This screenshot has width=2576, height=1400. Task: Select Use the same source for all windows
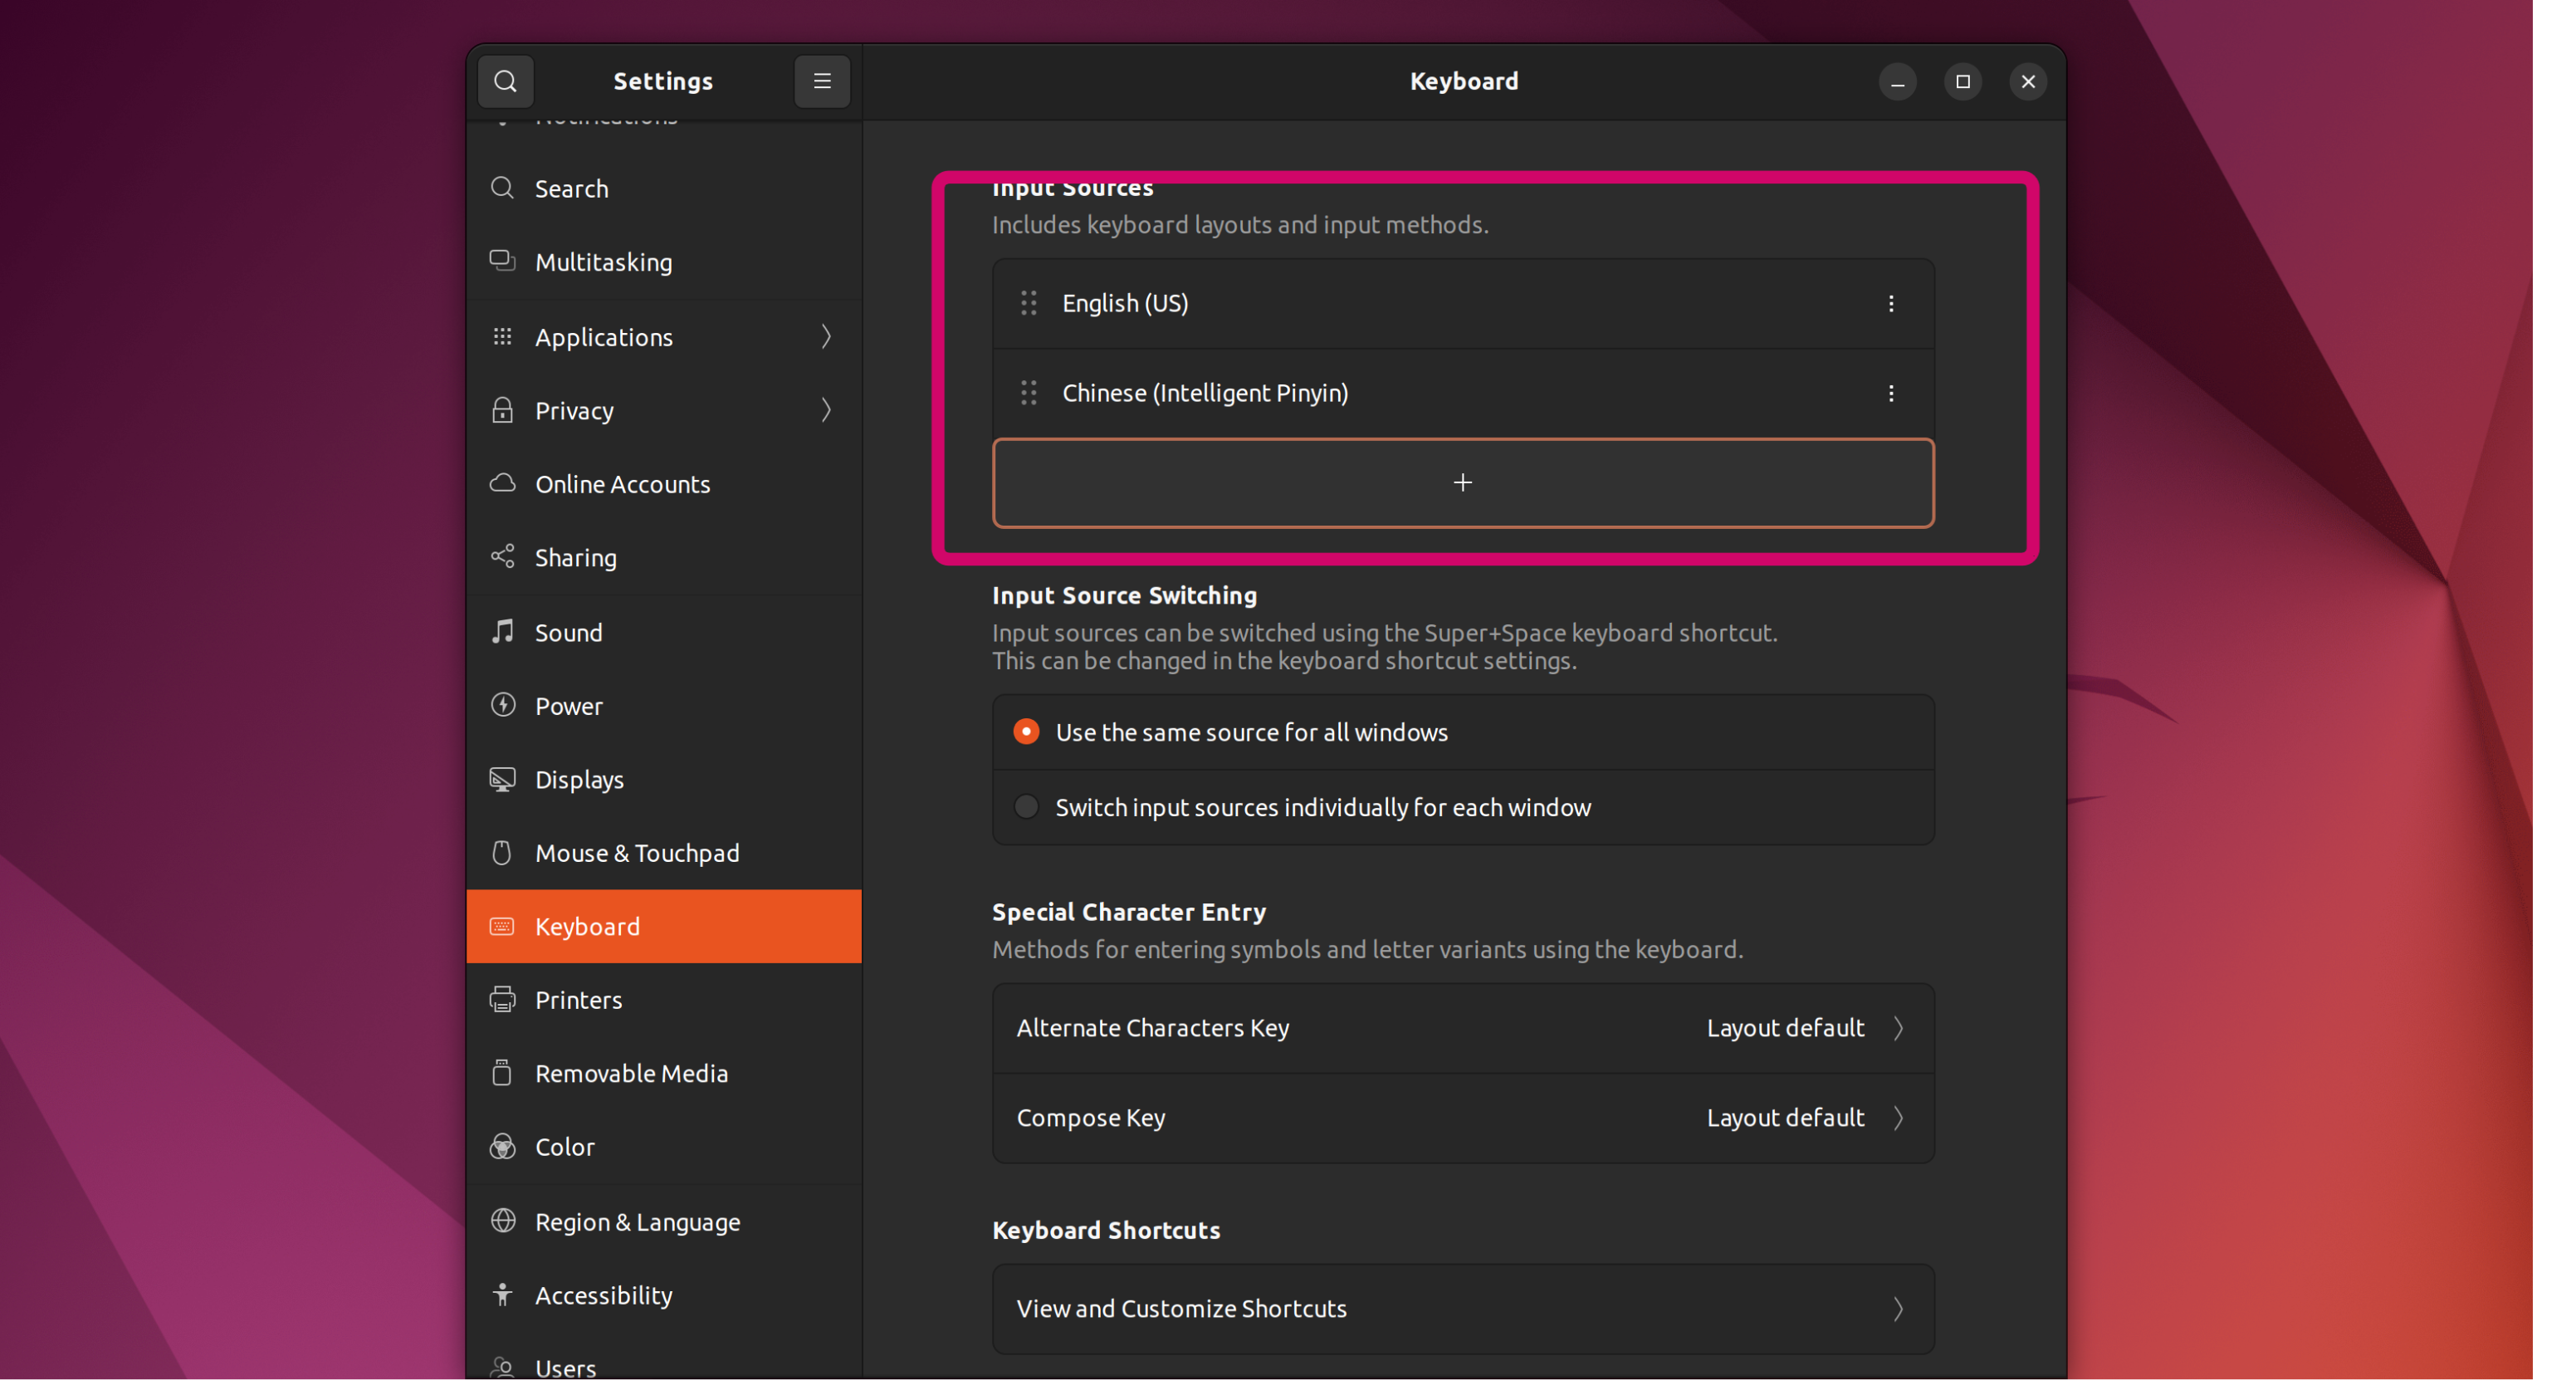point(1025,731)
